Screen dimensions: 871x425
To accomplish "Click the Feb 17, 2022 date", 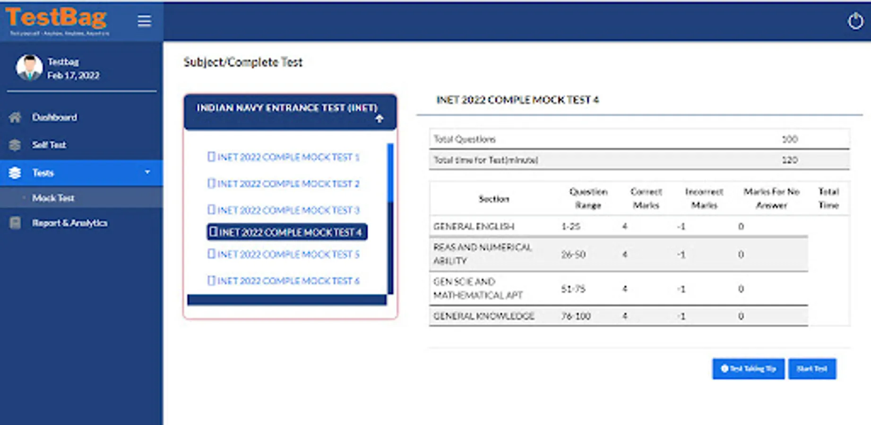I will click(x=73, y=76).
